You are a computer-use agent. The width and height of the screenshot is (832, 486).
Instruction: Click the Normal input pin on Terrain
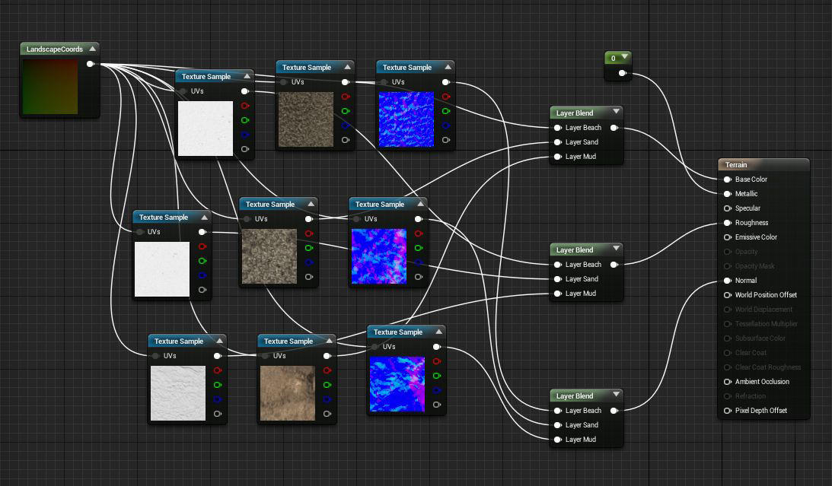(728, 281)
